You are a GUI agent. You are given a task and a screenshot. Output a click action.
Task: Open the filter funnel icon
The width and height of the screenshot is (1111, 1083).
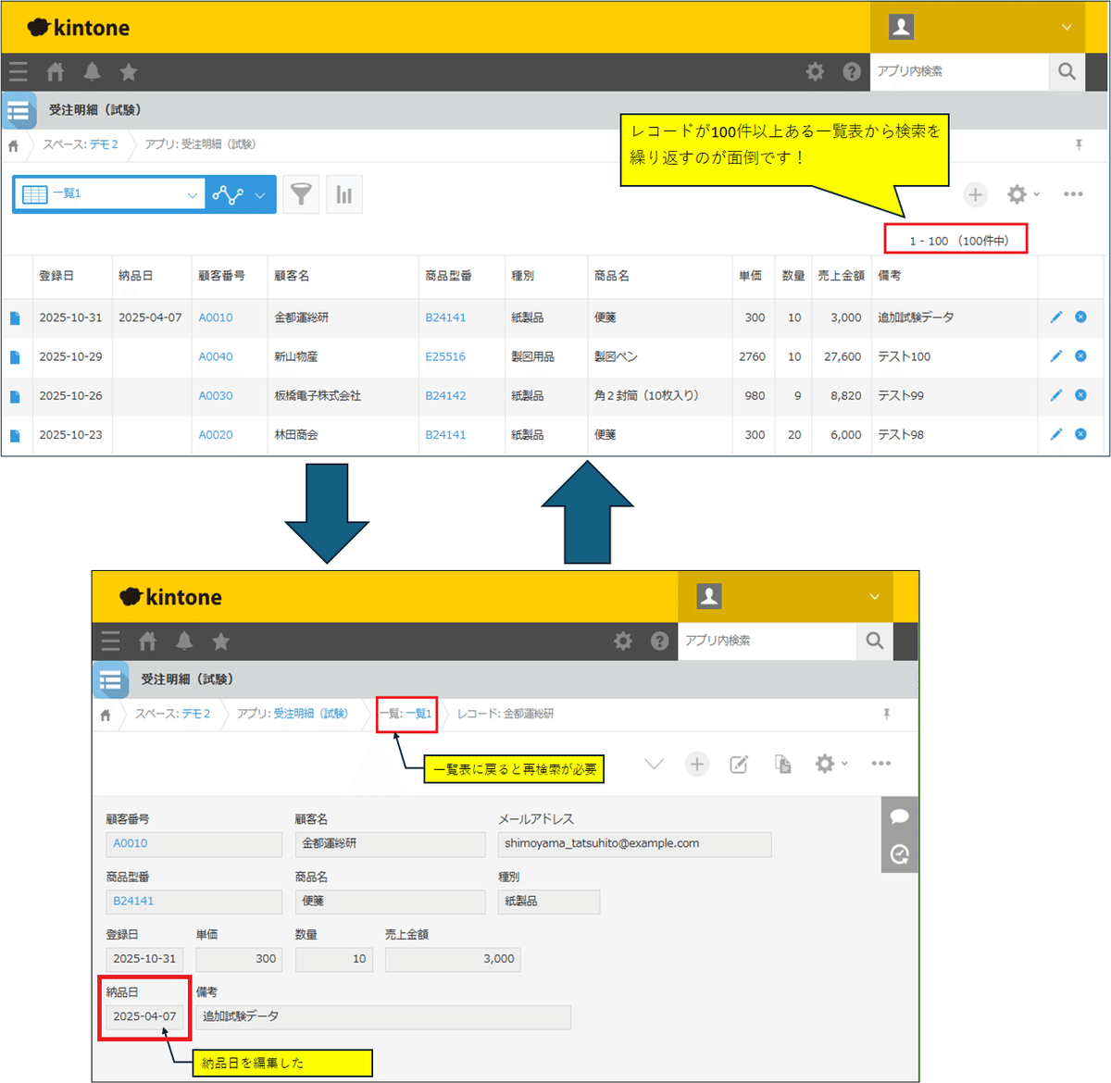tap(301, 194)
